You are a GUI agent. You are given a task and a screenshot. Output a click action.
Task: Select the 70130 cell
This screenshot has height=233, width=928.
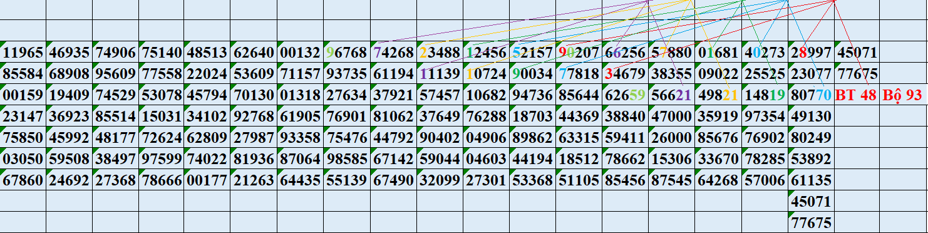(x=254, y=95)
